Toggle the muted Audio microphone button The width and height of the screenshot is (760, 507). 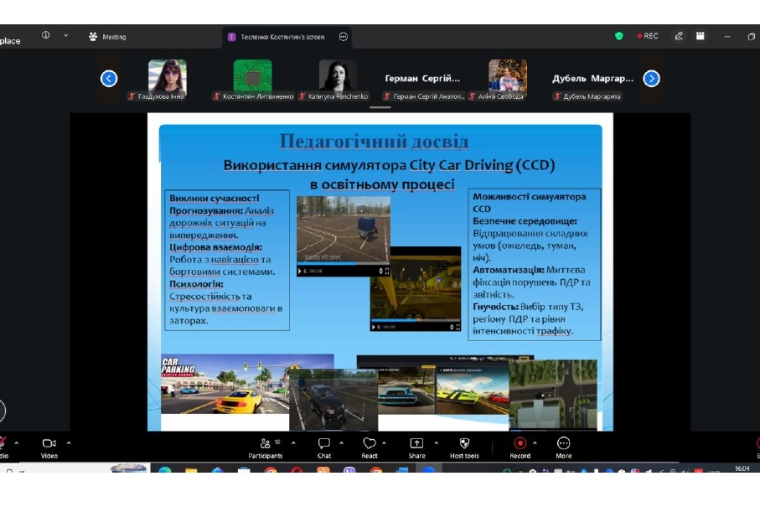pos(3,447)
